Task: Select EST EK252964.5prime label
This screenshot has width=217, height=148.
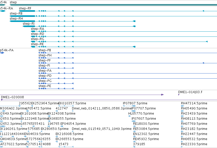Action: [x=45, y=103]
